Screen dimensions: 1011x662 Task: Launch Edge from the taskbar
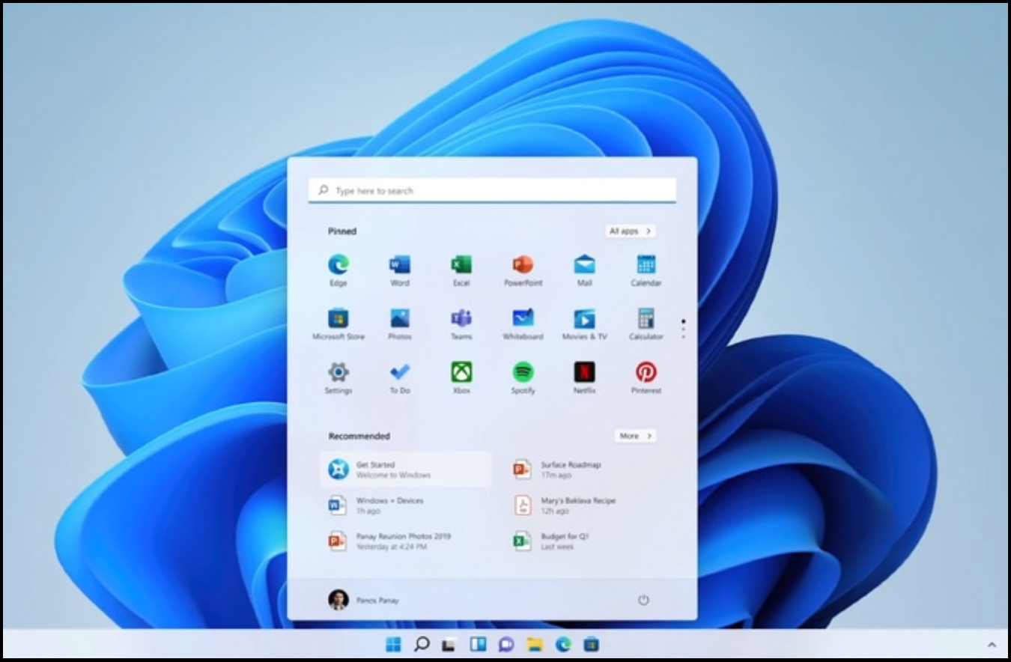[563, 644]
